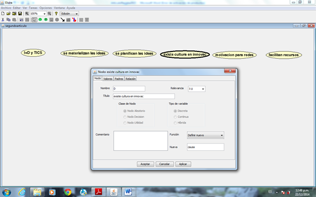Click the Aceptar button
Screen dimensions: 316x197
[x=145, y=164]
